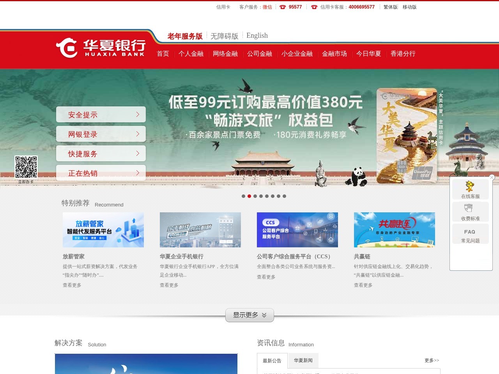Click the 大美华夏 credit card banner image

(407, 136)
